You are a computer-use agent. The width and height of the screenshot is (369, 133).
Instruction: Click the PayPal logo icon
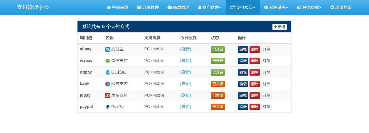coord(108,107)
